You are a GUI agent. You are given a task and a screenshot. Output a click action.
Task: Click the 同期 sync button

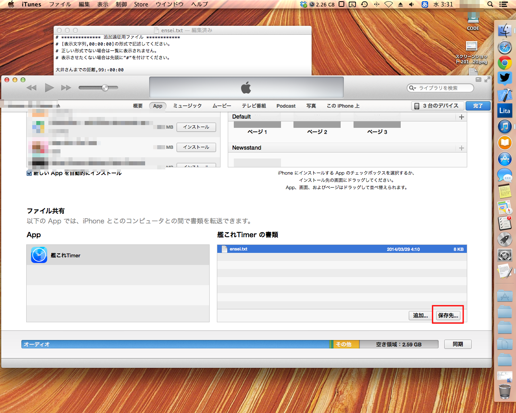(458, 344)
